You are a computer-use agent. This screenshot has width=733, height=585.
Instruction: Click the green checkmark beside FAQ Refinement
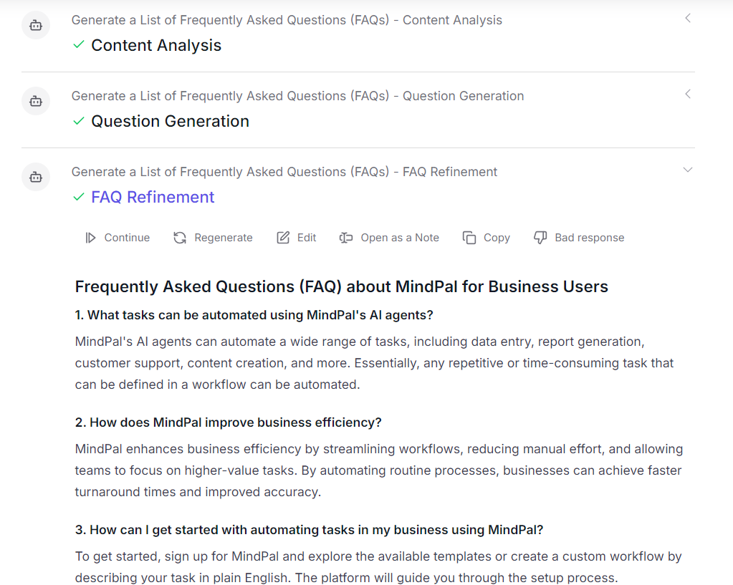(x=80, y=197)
